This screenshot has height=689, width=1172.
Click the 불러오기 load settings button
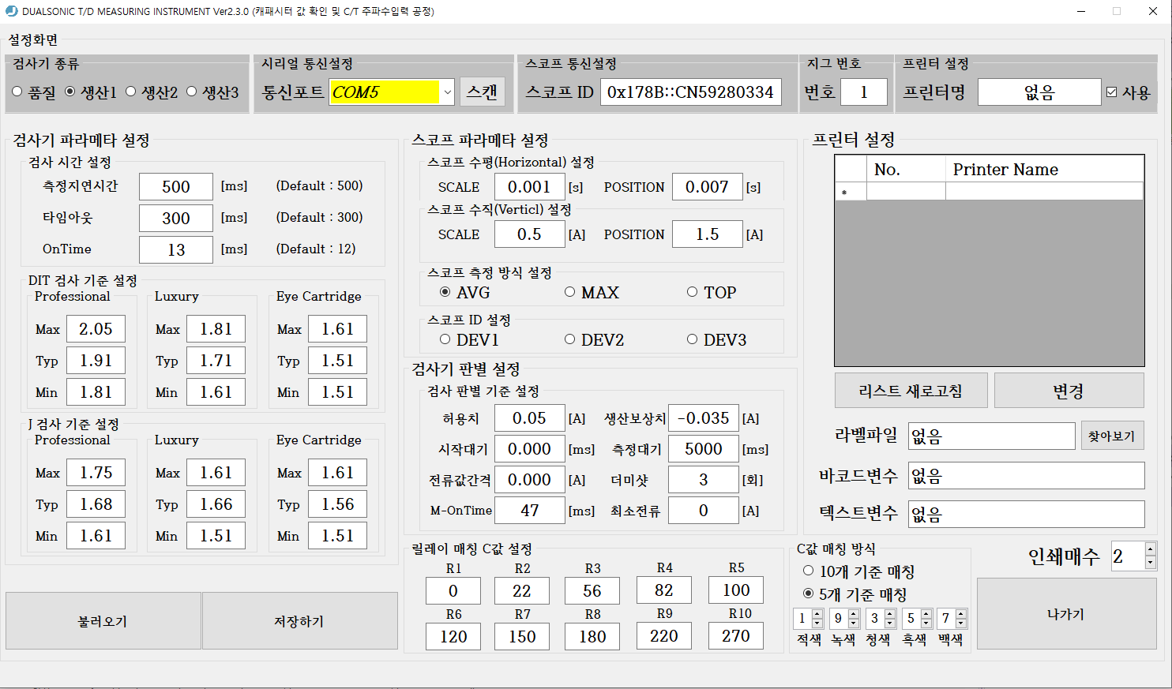click(x=103, y=620)
